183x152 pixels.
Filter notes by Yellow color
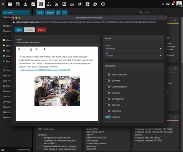[7, 45]
